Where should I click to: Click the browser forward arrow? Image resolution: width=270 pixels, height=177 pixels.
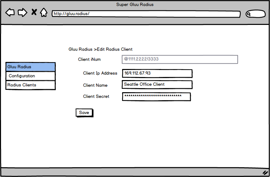click(x=23, y=12)
